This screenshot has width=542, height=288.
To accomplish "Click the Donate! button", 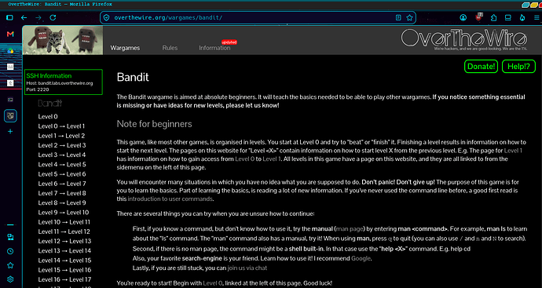I will pyautogui.click(x=481, y=66).
